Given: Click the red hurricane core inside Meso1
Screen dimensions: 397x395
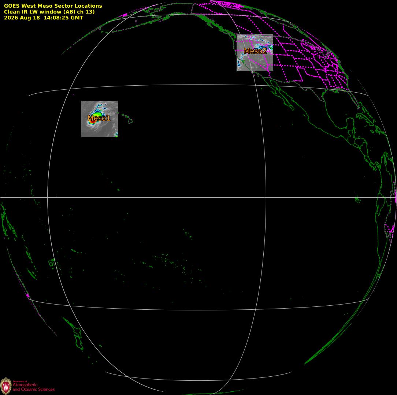Looking at the screenshot, I should click(x=92, y=122).
